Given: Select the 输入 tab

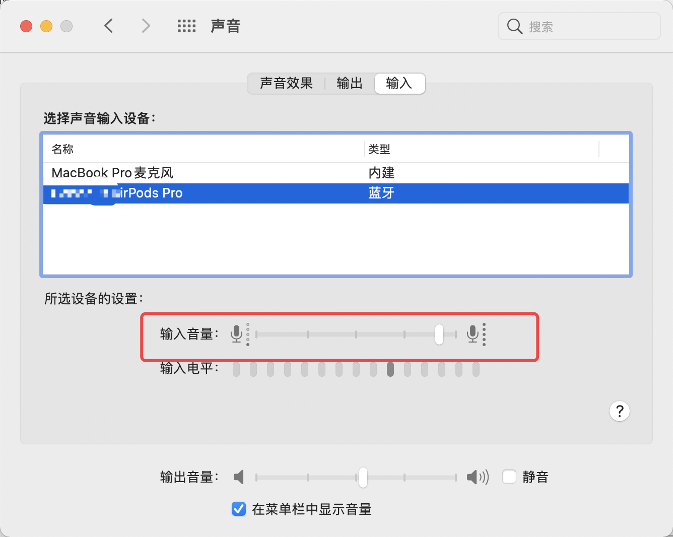Looking at the screenshot, I should (x=400, y=83).
